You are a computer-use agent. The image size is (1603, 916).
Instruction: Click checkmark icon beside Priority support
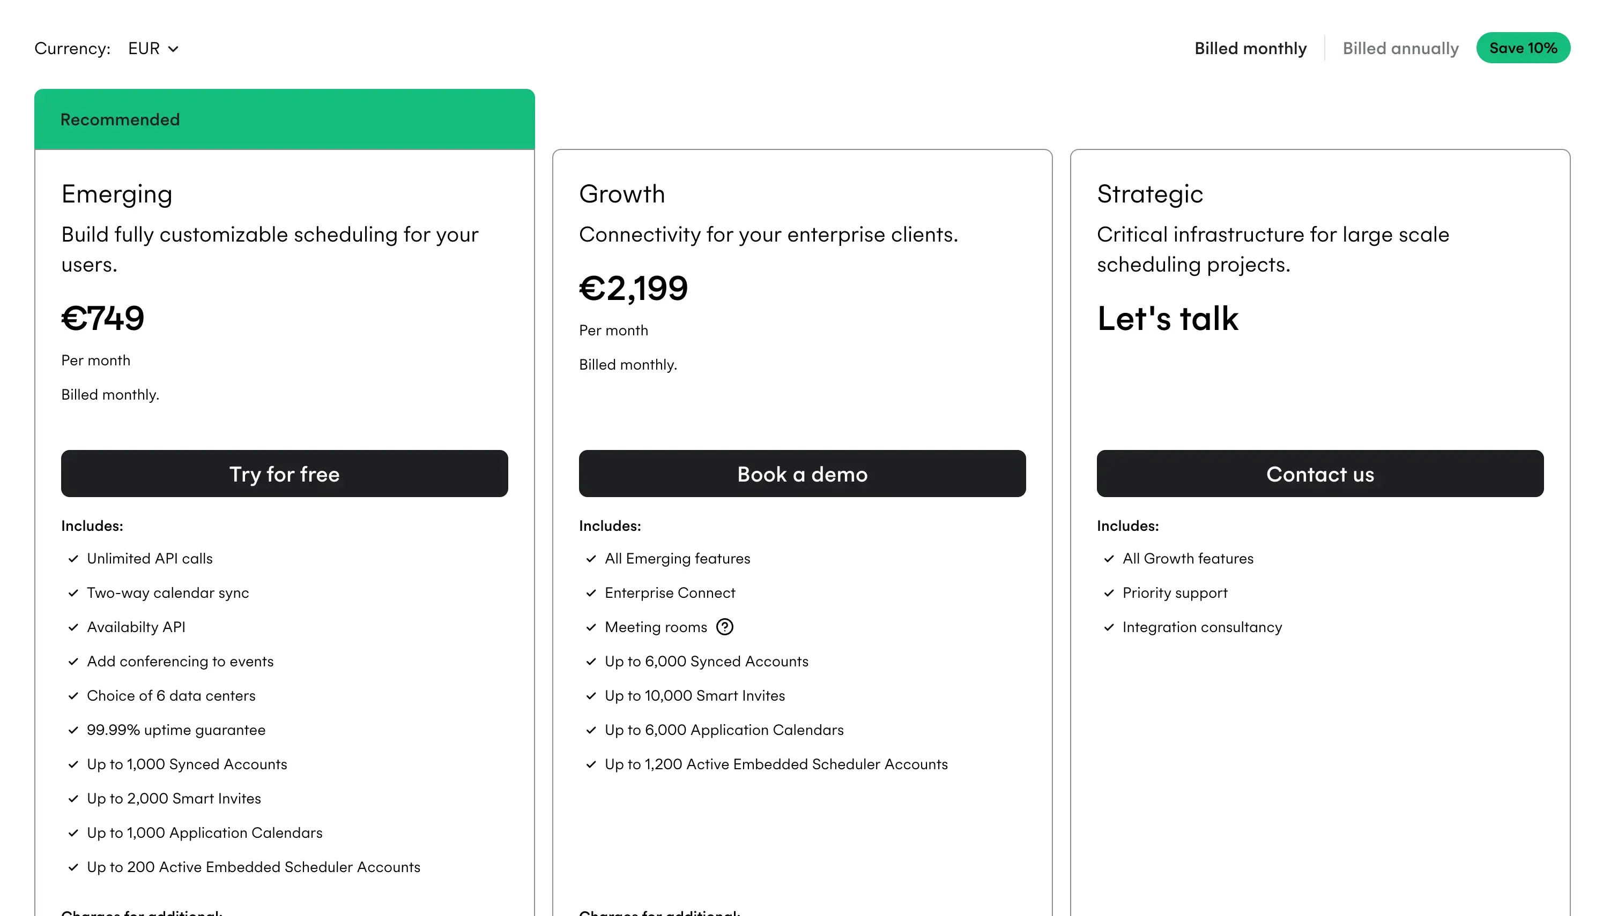point(1109,592)
